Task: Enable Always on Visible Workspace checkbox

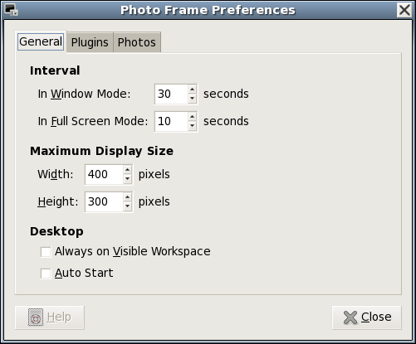Action: (46, 252)
